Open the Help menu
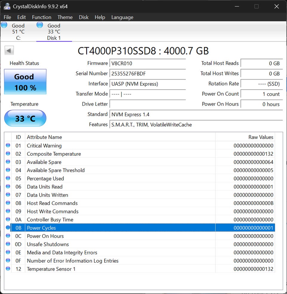 [100, 17]
